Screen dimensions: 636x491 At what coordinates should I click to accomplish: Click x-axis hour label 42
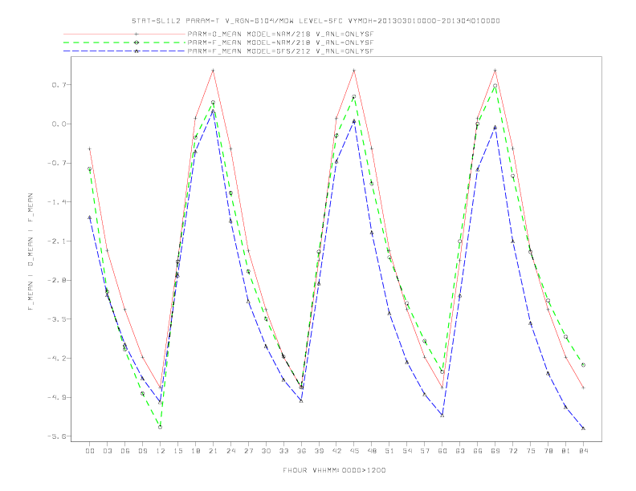coord(336,451)
